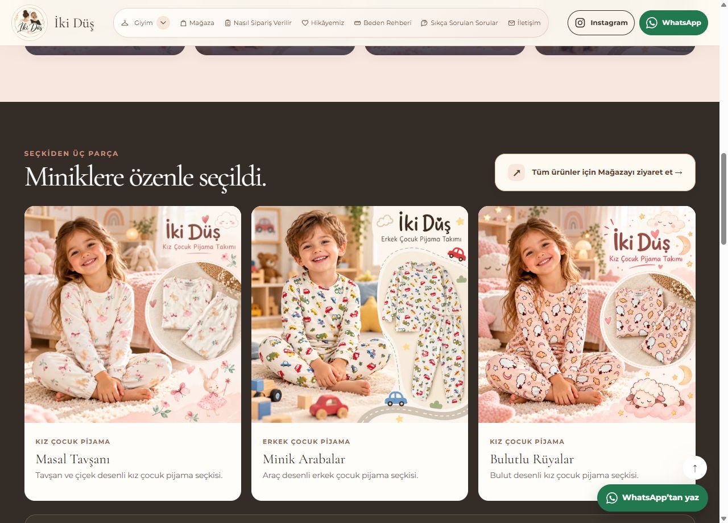This screenshot has width=728, height=523.
Task: Click the SEÇKİDEN ÜÇ PARÇA label
Action: tap(71, 154)
